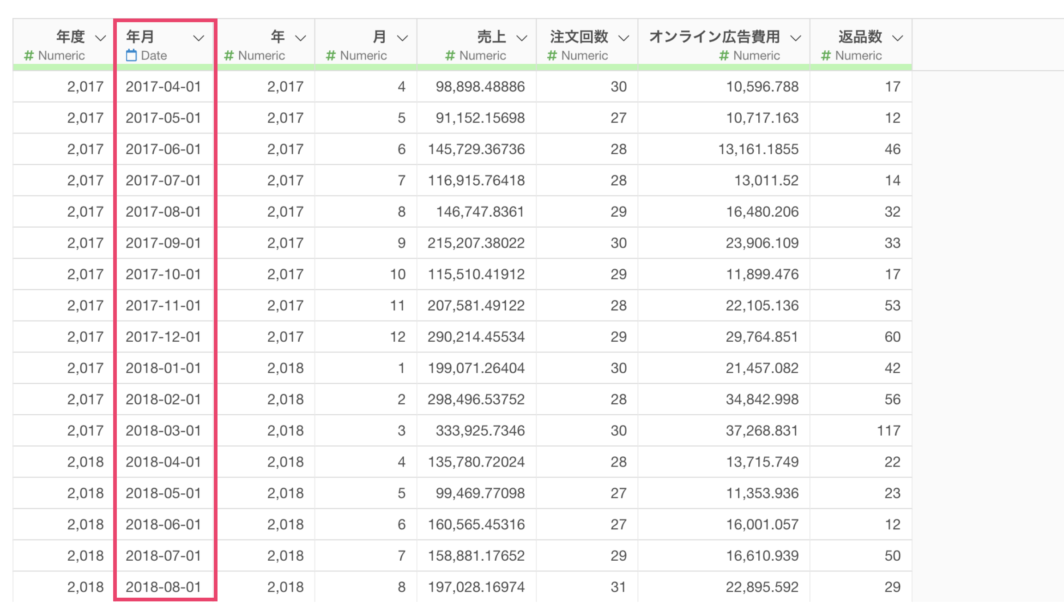Select the 年月 column header name

[x=140, y=36]
